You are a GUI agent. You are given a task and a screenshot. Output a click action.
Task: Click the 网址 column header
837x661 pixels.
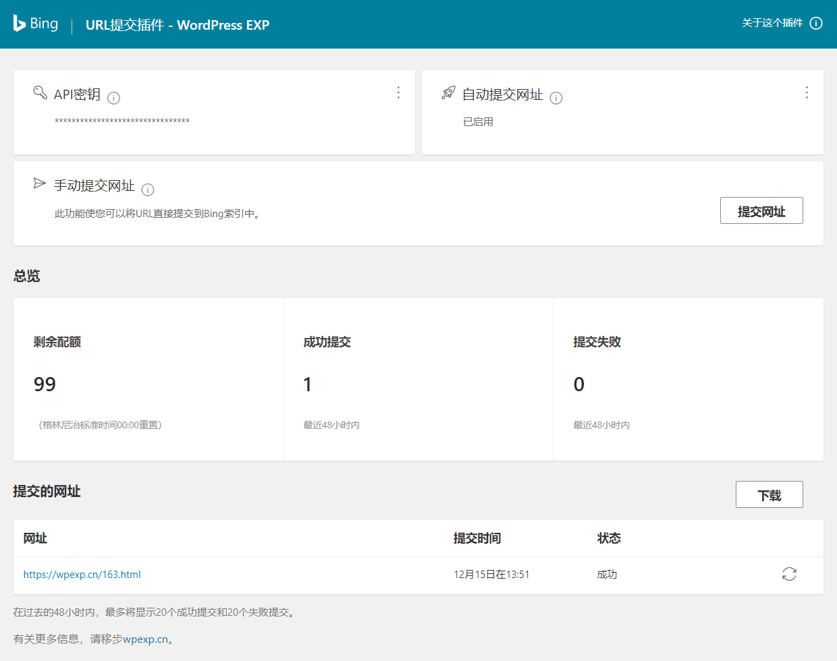(35, 538)
